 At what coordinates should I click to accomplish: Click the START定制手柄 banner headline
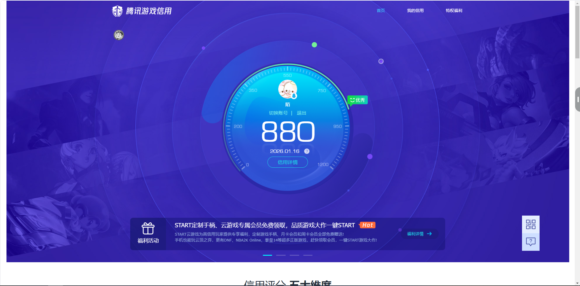point(264,225)
